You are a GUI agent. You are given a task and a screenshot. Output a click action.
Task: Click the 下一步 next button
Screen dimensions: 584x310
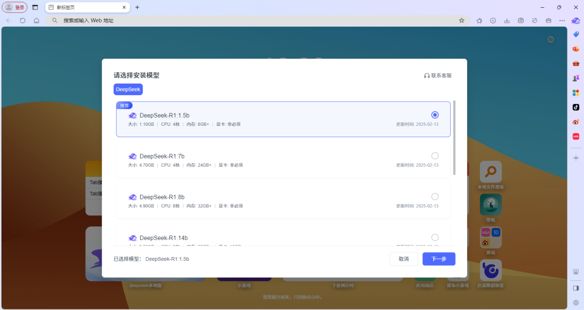pyautogui.click(x=438, y=259)
